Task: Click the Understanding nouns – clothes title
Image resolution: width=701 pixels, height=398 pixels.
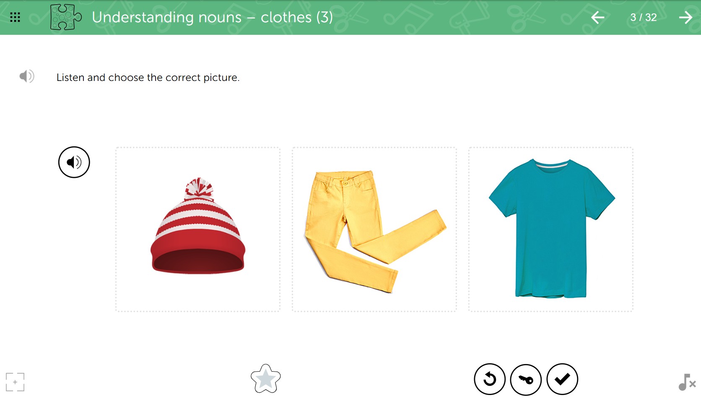Action: [x=213, y=17]
